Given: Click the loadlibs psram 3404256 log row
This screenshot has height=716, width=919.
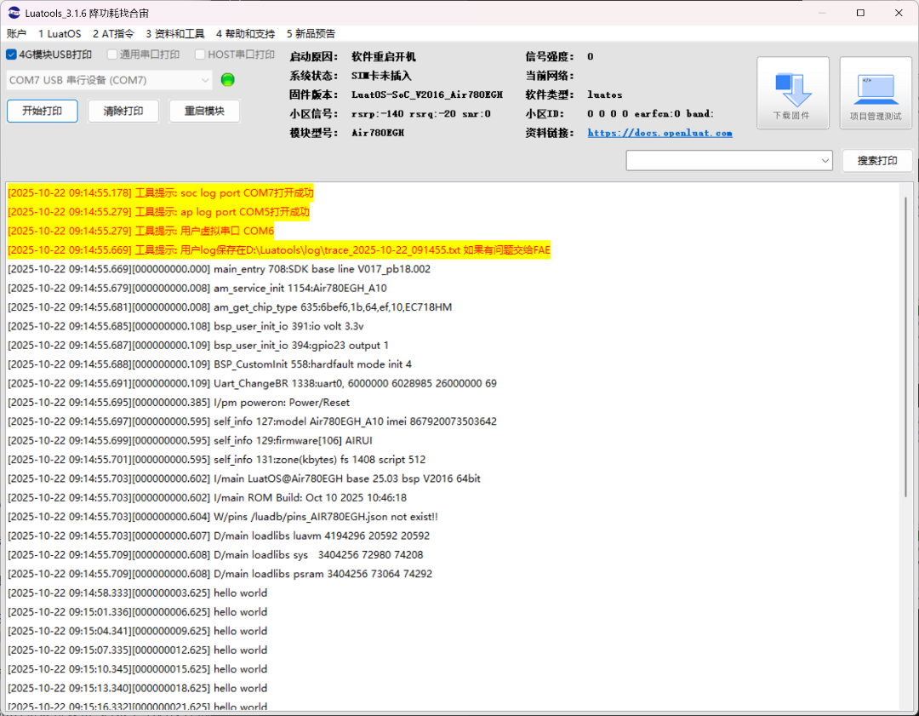Looking at the screenshot, I should (x=220, y=574).
